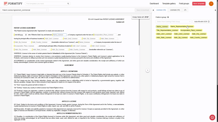Click Addr_City_Licensor field in document

pos(90,38)
